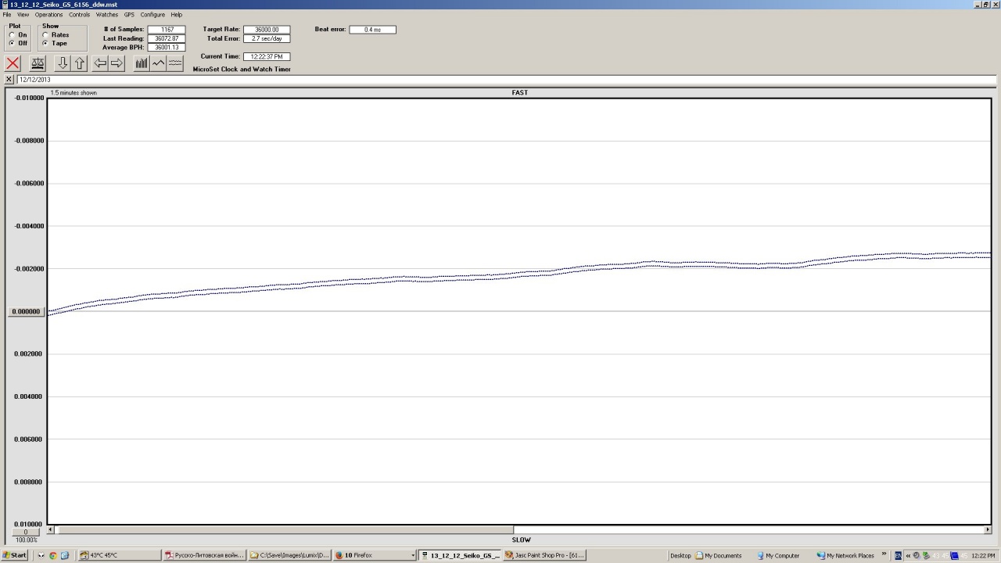1001x563 pixels.
Task: Choose Tape in Show options
Action: coord(45,43)
